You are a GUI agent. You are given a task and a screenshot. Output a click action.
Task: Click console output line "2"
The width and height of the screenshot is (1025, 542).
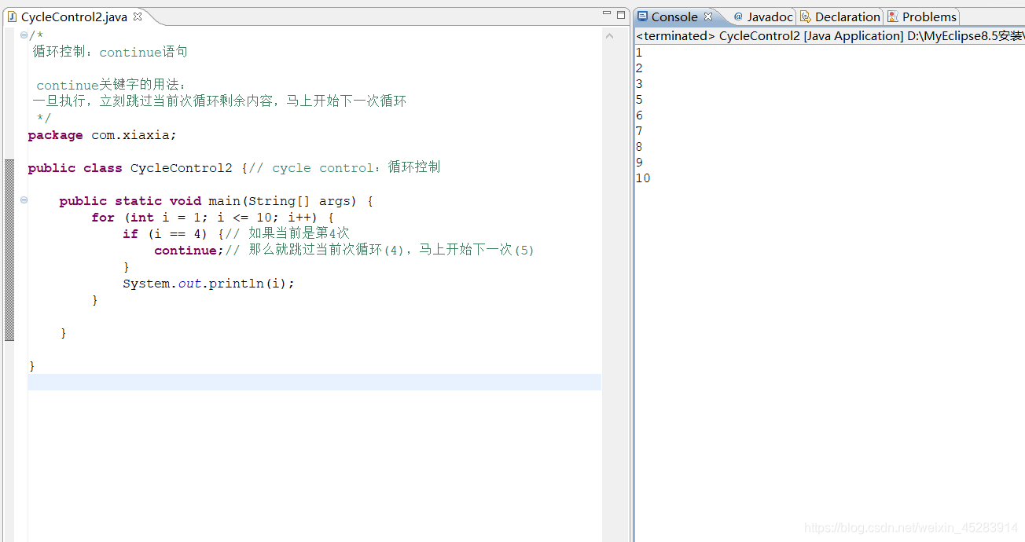pos(639,68)
